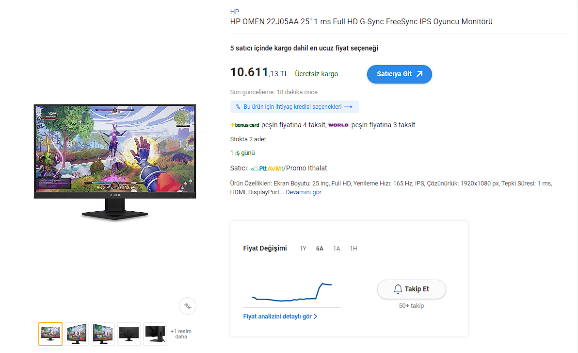
Task: Click the price history line chart
Action: pyautogui.click(x=291, y=292)
